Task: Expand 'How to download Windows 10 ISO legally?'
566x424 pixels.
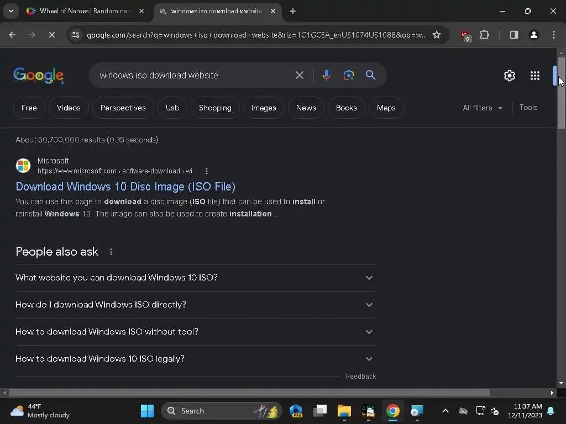Action: 195,359
